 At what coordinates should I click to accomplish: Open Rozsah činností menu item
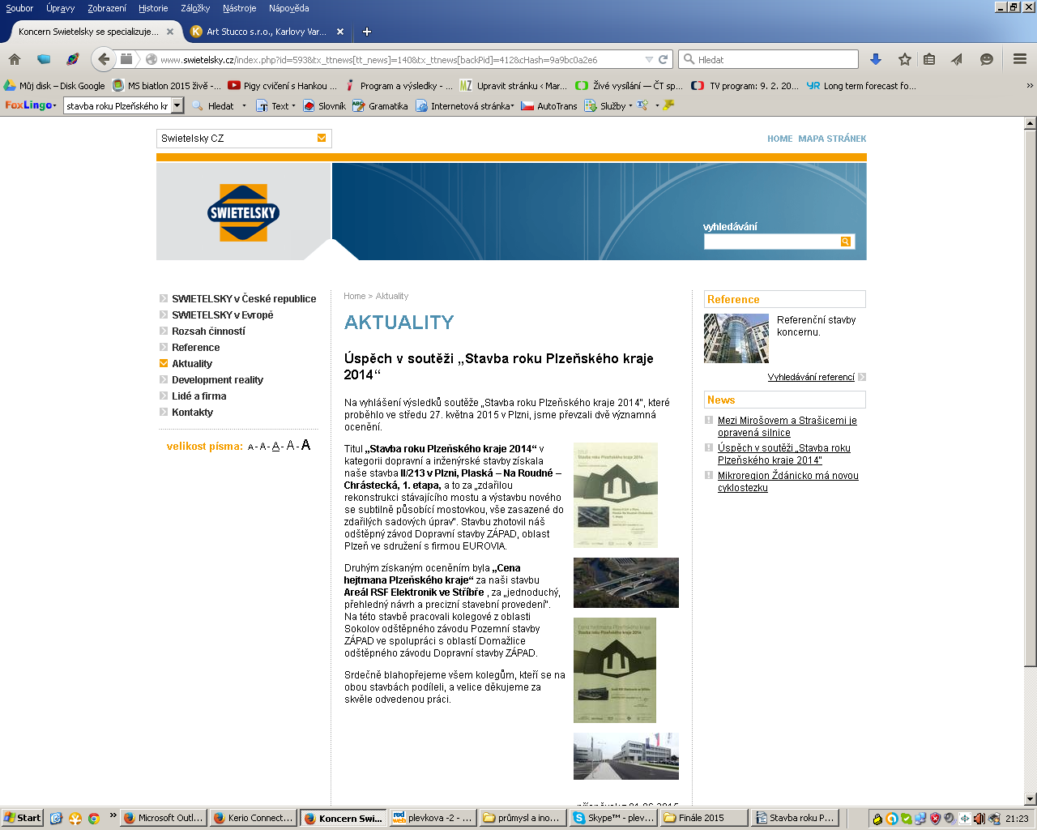(208, 331)
